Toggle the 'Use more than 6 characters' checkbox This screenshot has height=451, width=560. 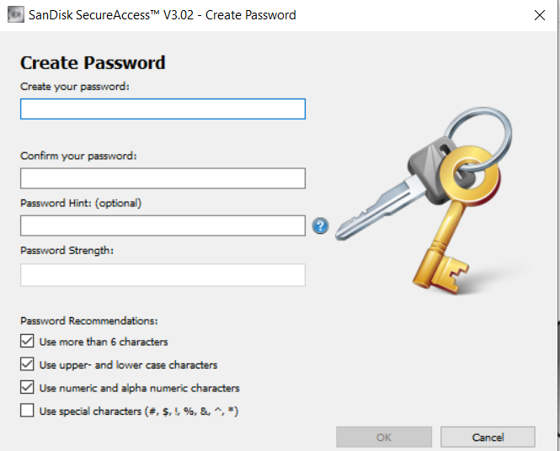tap(27, 342)
